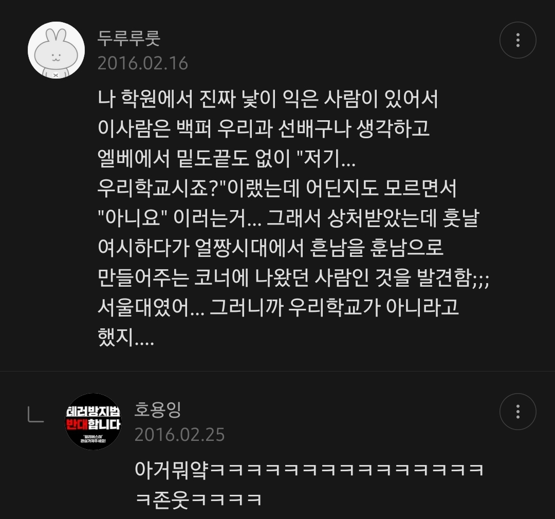The height and width of the screenshot is (519, 555).
Task: Click the 2016.02.16 comment date
Action: 143,63
